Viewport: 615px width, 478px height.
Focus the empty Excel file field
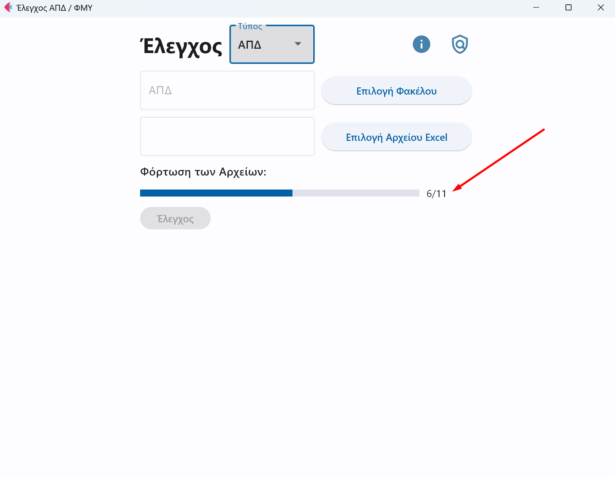point(227,136)
